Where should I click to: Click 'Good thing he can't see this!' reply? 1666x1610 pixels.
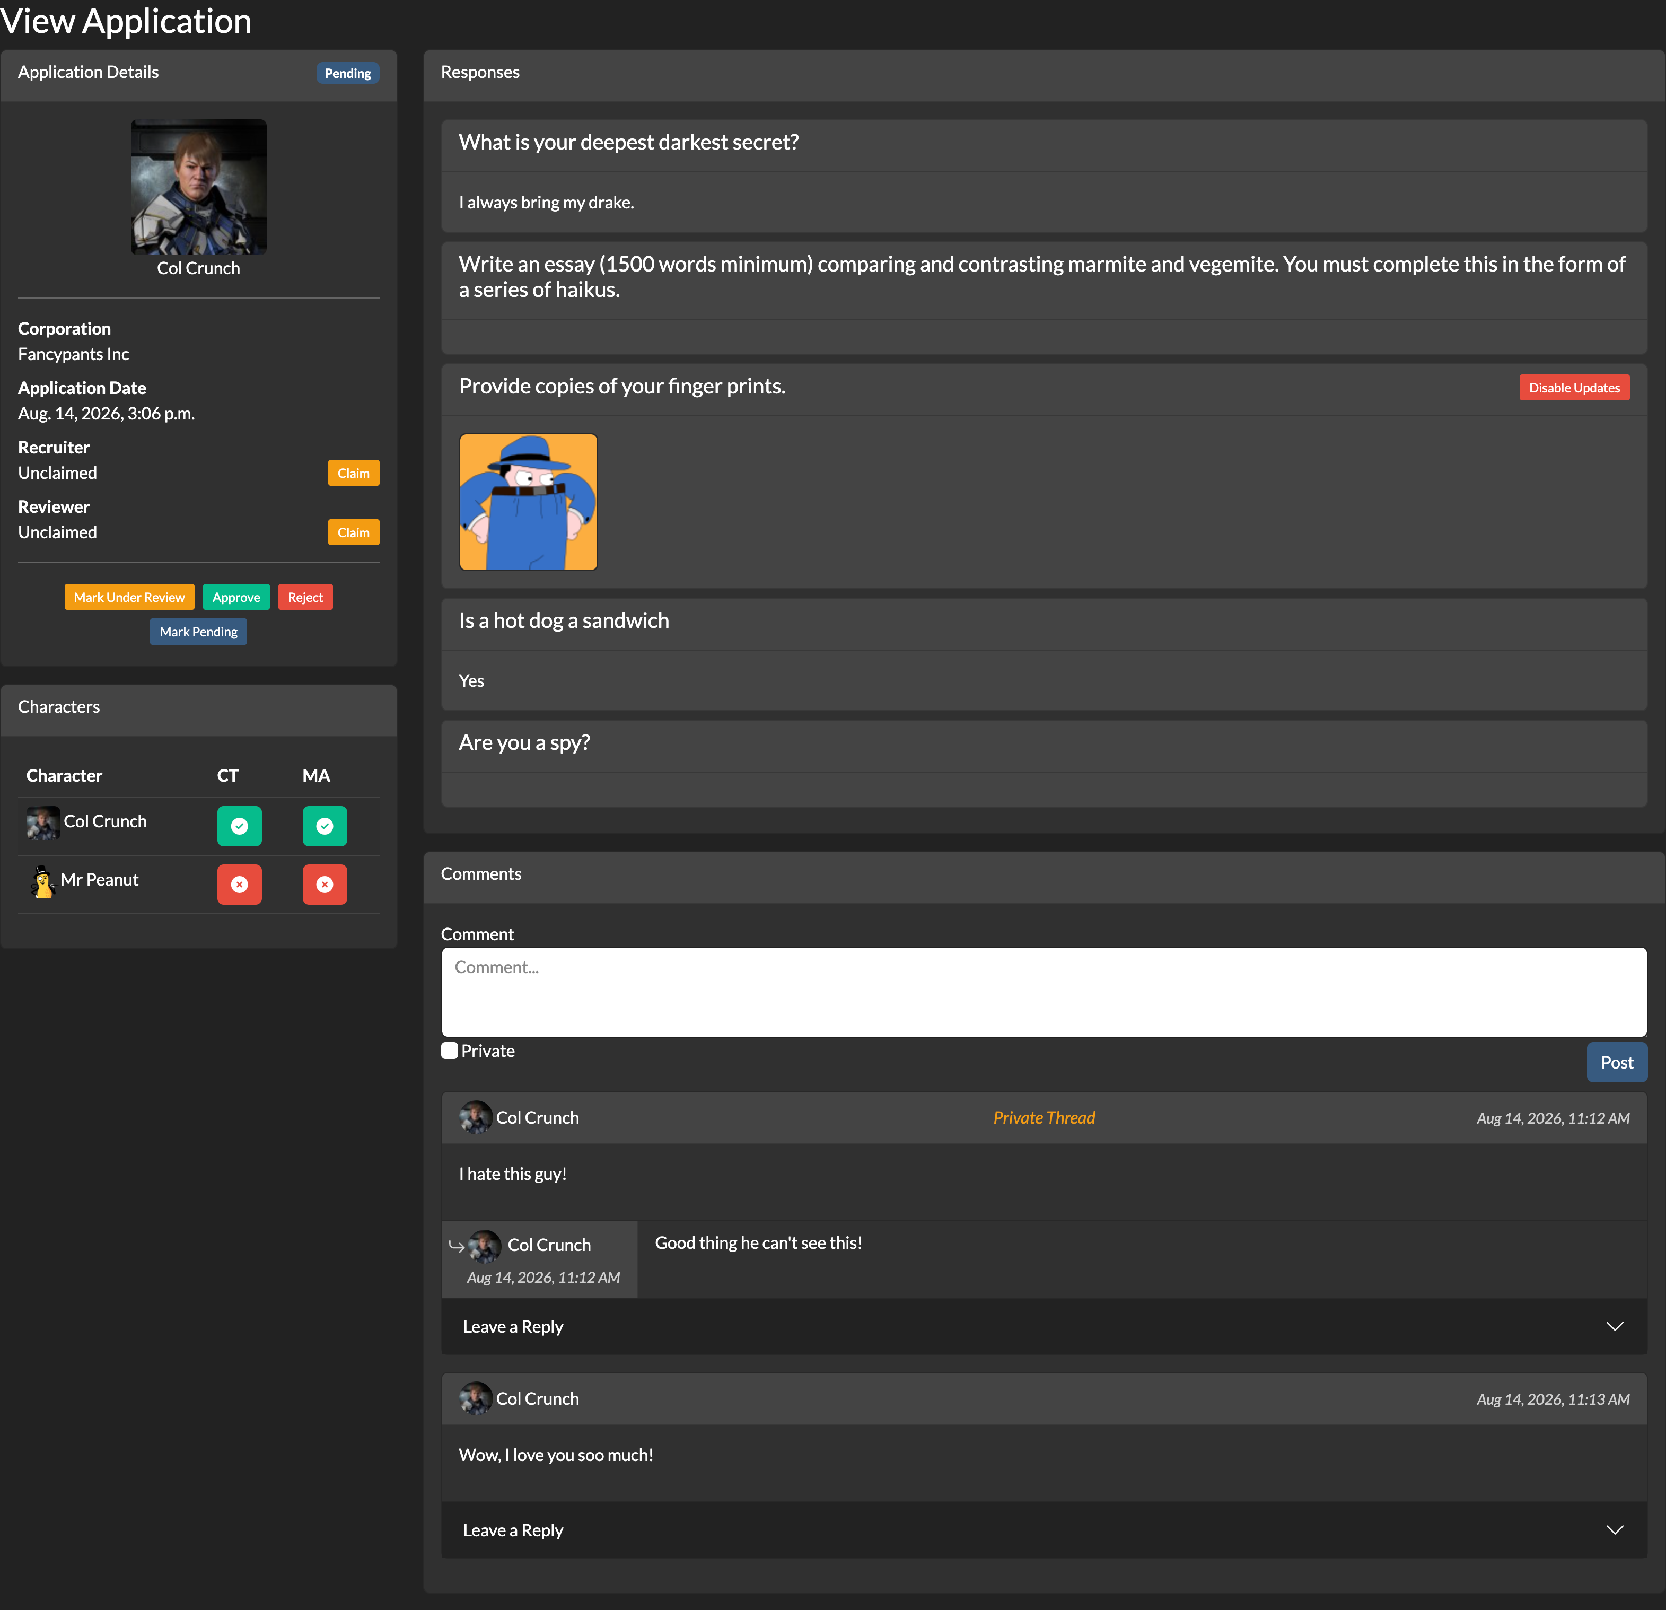pyautogui.click(x=758, y=1243)
